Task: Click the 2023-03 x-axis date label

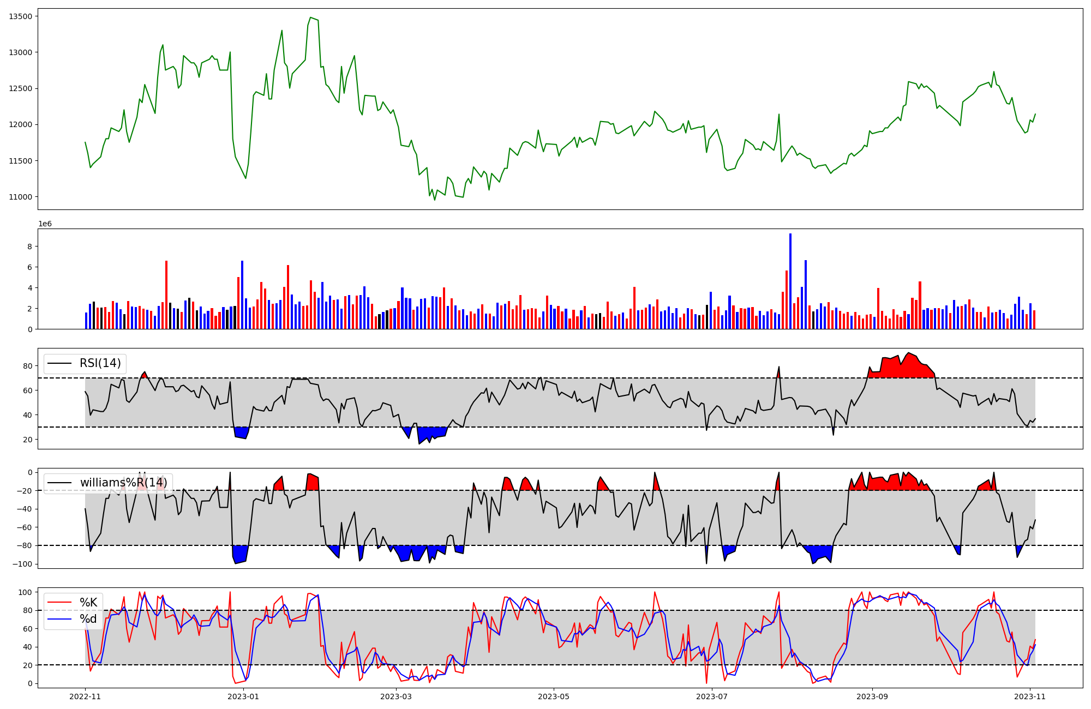Action: (396, 696)
